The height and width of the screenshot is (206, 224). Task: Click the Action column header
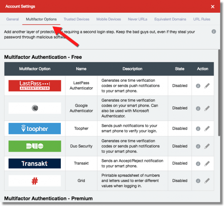(x=203, y=69)
